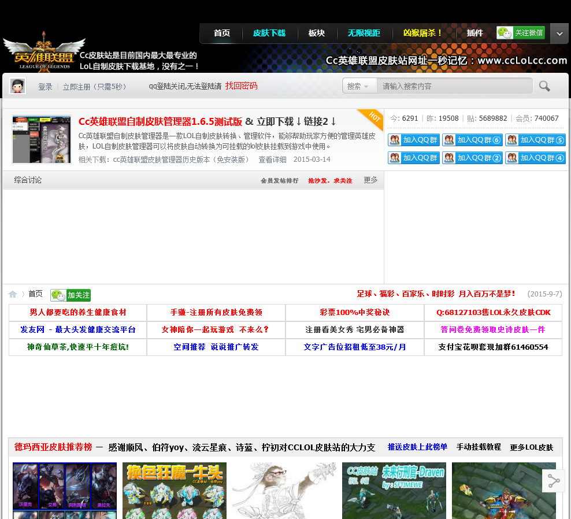
Task: Click 综合讨论 section title
Action: click(28, 180)
